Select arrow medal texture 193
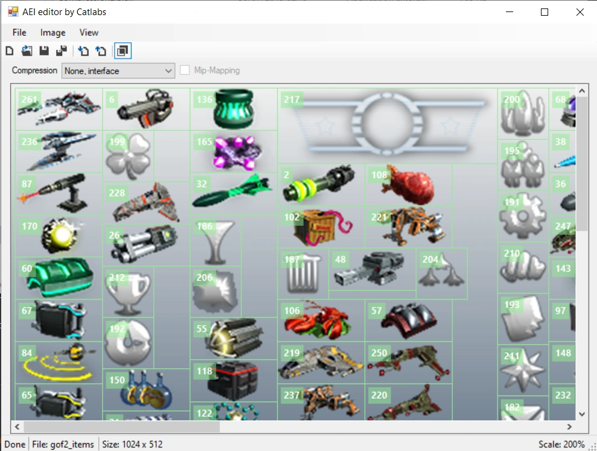Viewport: 597px width, 451px height. click(x=523, y=319)
